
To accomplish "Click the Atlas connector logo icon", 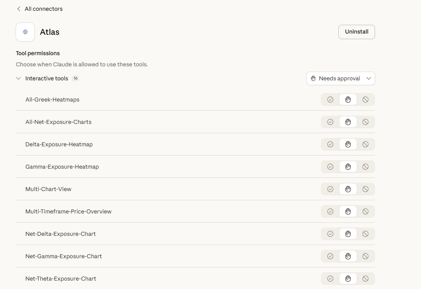I will pyautogui.click(x=25, y=32).
